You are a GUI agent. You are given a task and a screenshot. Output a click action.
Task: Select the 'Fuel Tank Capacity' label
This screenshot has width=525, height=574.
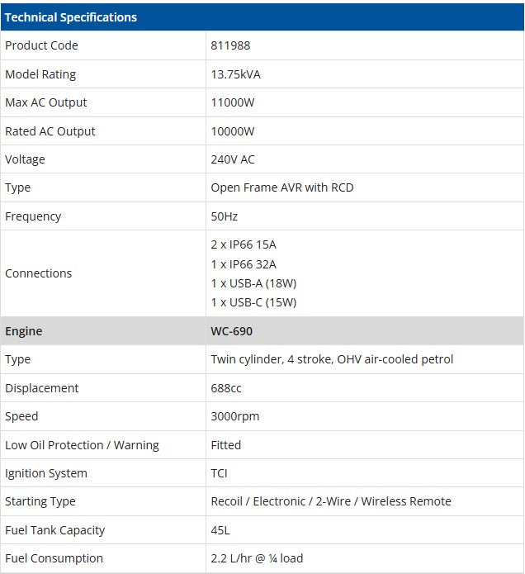54,530
